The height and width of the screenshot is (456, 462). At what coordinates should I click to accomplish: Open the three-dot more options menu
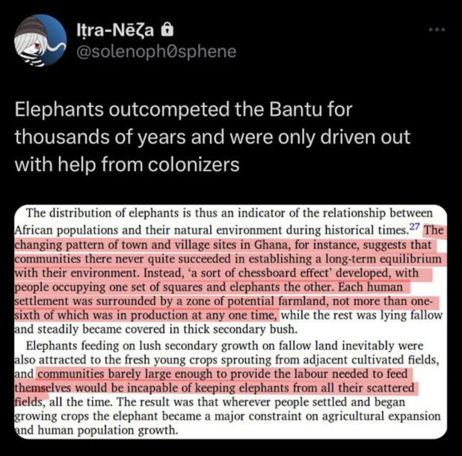(437, 30)
